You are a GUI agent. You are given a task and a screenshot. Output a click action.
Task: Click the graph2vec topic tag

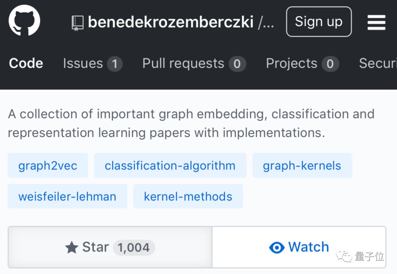(x=48, y=166)
